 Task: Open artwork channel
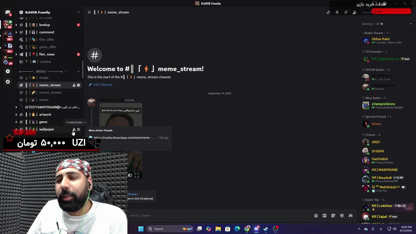[49, 114]
